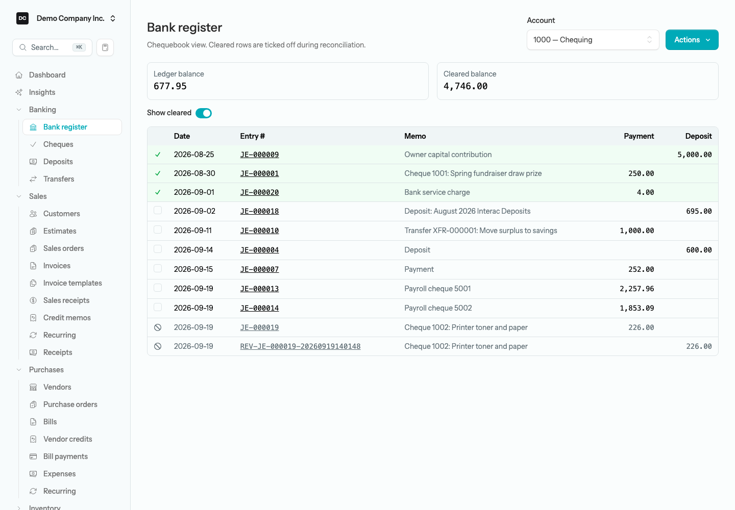Screen dimensions: 735x510
Task: Open Expenses in sidebar
Action: [x=72, y=474]
